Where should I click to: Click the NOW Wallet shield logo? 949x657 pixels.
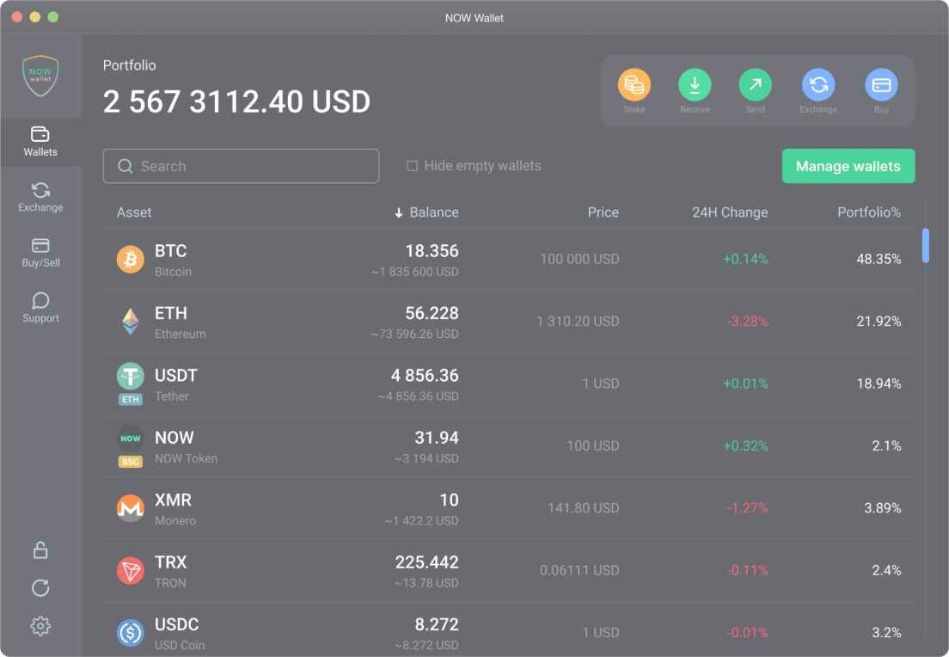tap(40, 77)
